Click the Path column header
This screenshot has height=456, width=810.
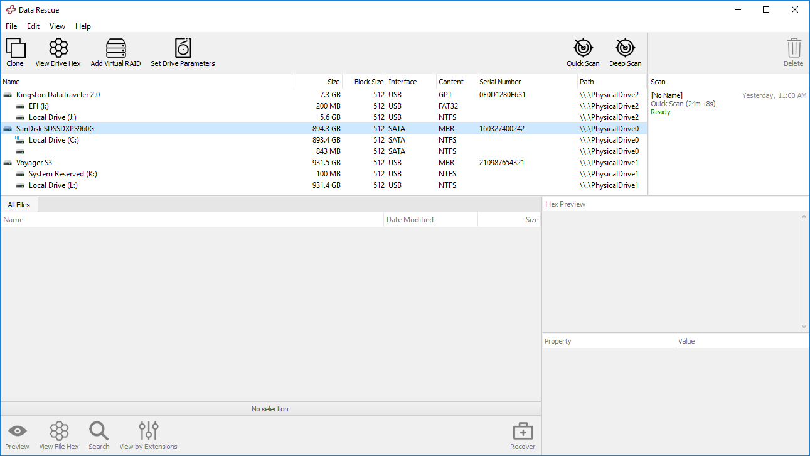click(612, 82)
